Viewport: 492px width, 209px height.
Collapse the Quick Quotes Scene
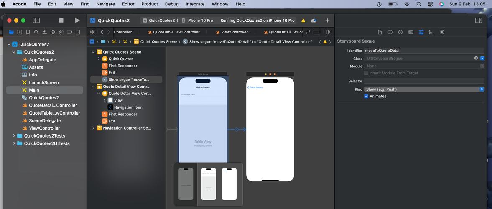pyautogui.click(x=93, y=52)
